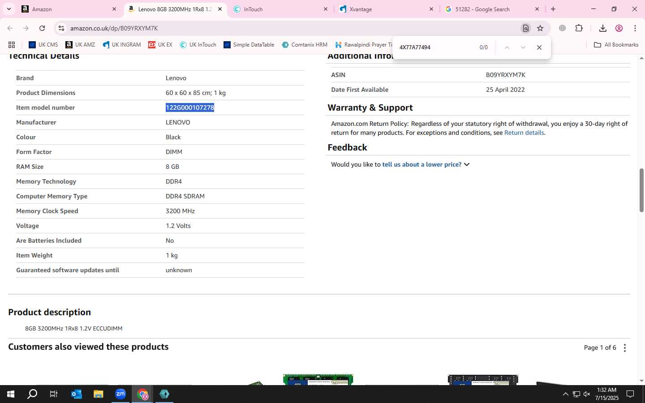
Task: Close the find bar
Action: click(x=539, y=47)
